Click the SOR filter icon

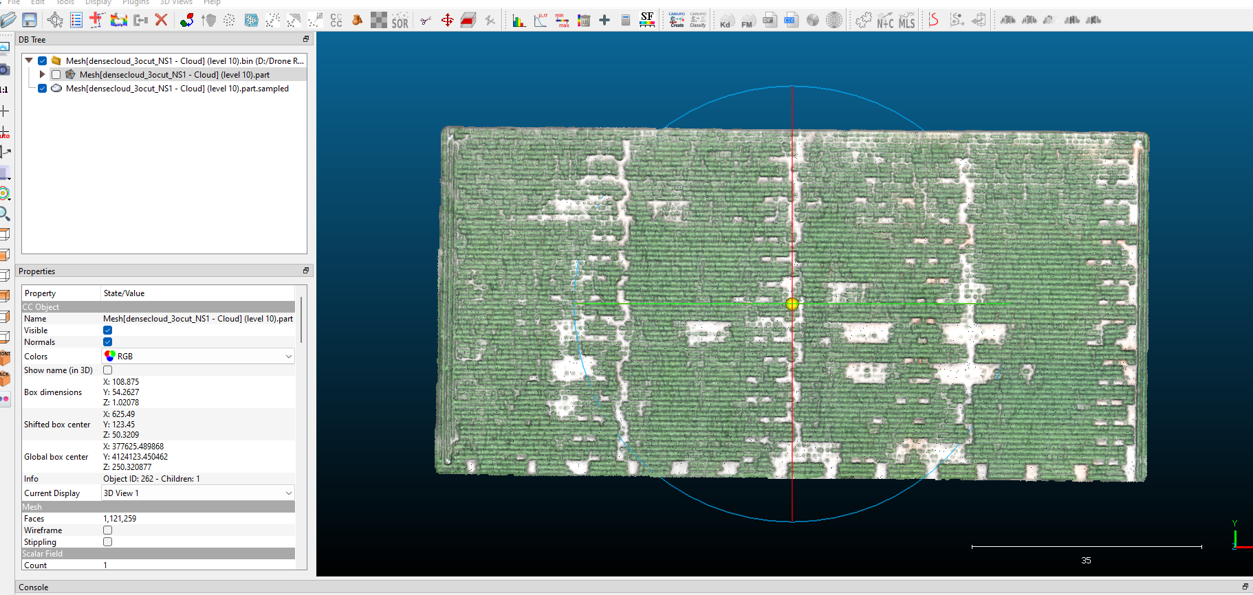tap(400, 20)
